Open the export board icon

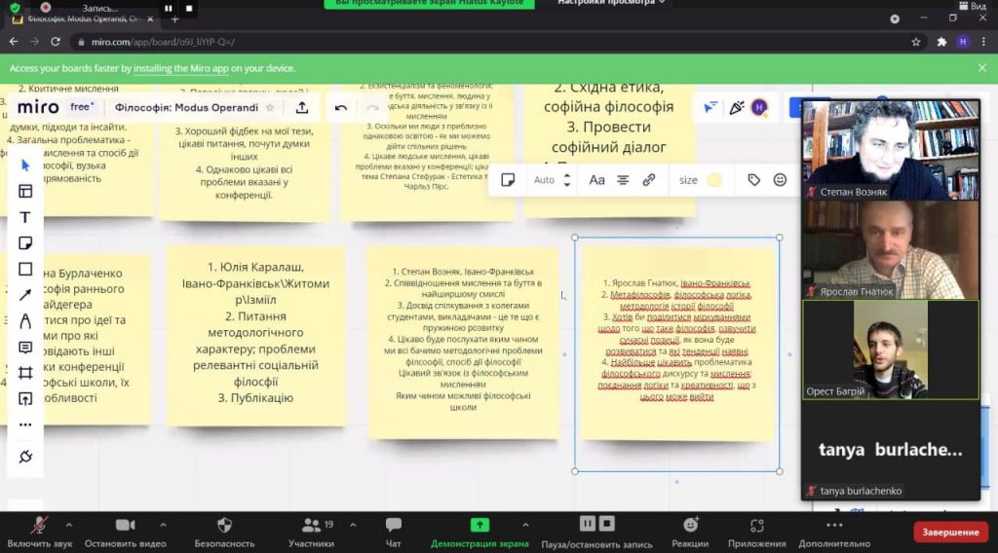[x=302, y=107]
